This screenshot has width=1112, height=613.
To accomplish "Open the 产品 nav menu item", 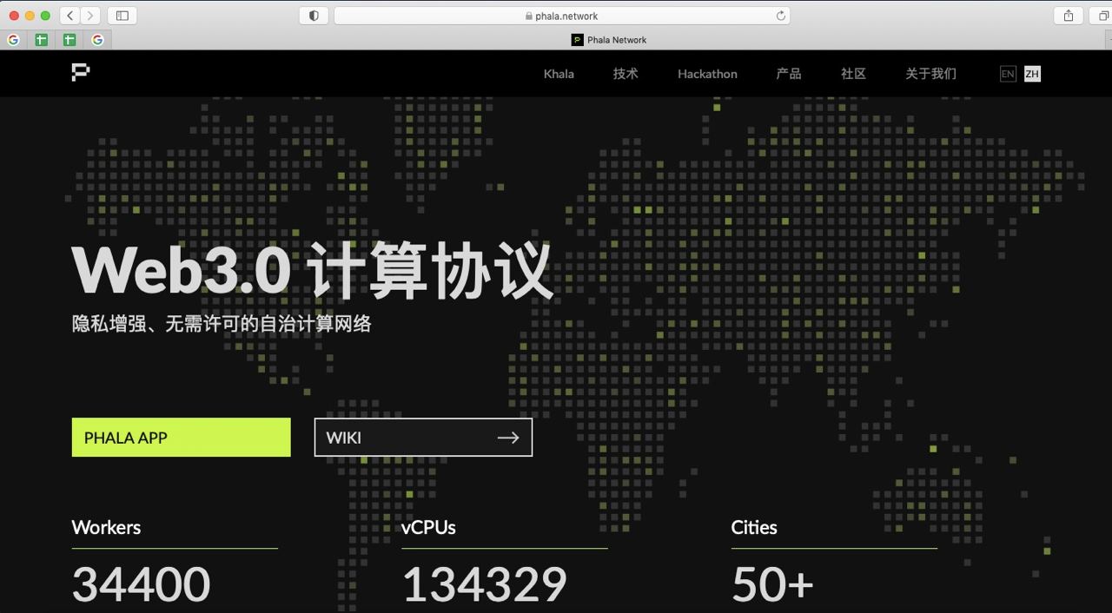I will (789, 74).
